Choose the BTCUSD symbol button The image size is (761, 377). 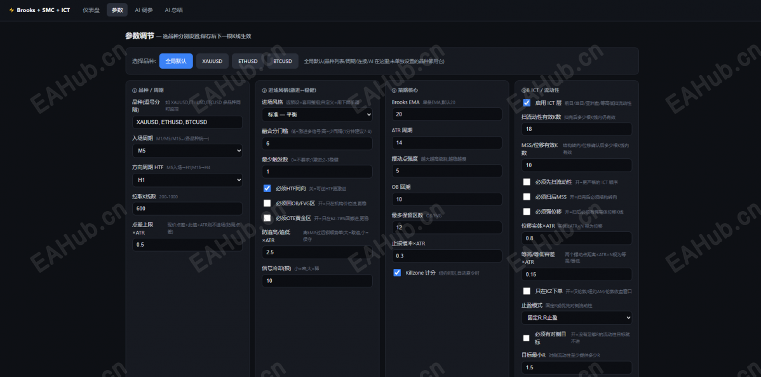pyautogui.click(x=283, y=61)
